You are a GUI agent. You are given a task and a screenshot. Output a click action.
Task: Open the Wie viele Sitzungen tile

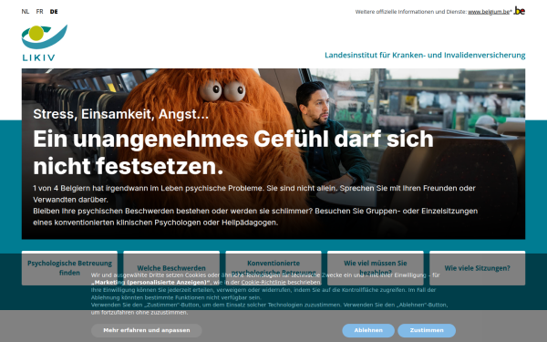pyautogui.click(x=477, y=268)
